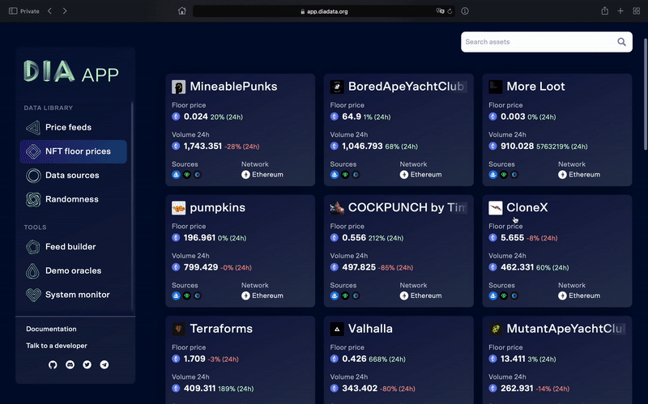Click CloneX floor price 5.655
The height and width of the screenshot is (404, 648).
[512, 237]
